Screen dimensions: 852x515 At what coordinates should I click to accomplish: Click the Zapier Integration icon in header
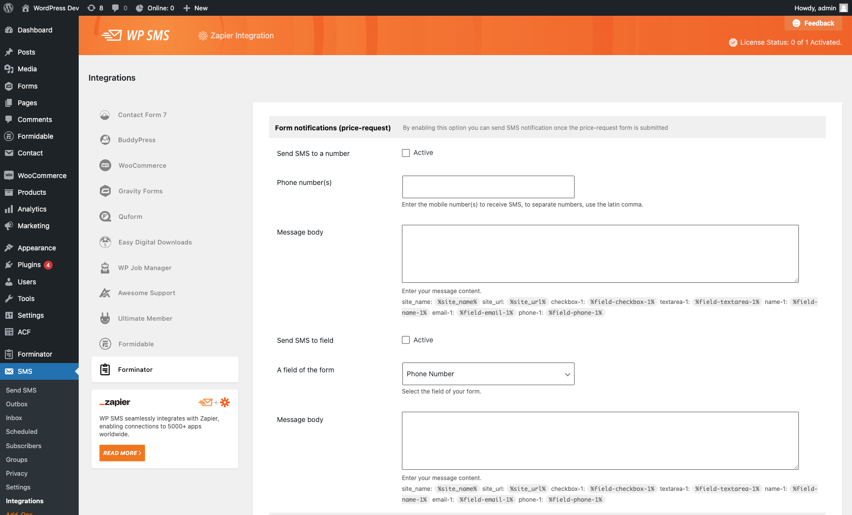(x=203, y=35)
